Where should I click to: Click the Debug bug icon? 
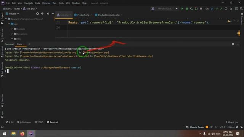(187, 9)
